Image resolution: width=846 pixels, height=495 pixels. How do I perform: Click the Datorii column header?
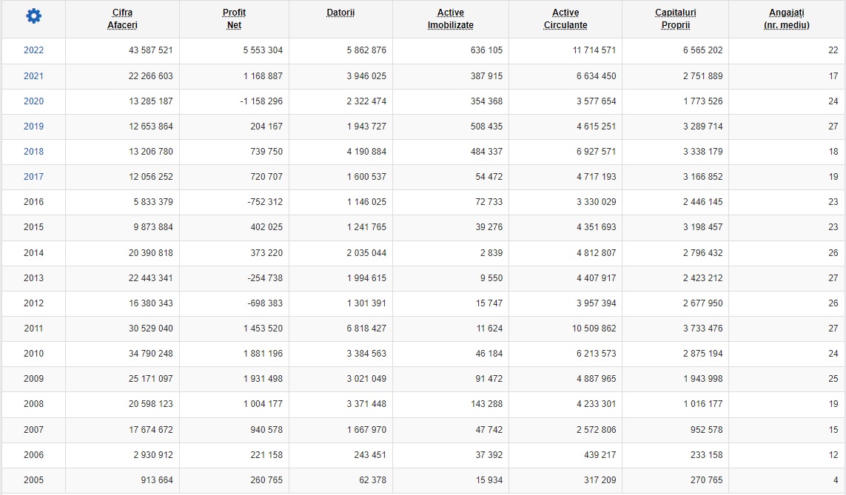pos(340,13)
